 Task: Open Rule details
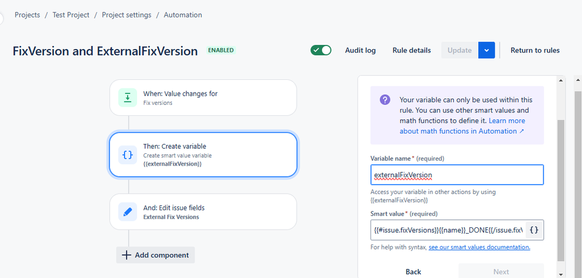(412, 50)
